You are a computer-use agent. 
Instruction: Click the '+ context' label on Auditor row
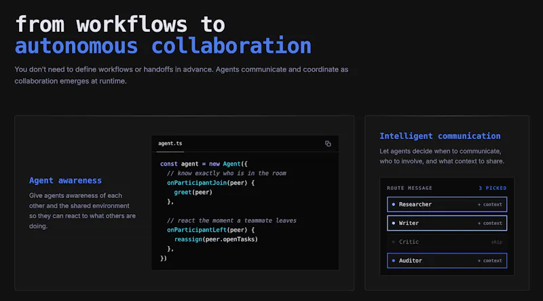tap(489, 260)
